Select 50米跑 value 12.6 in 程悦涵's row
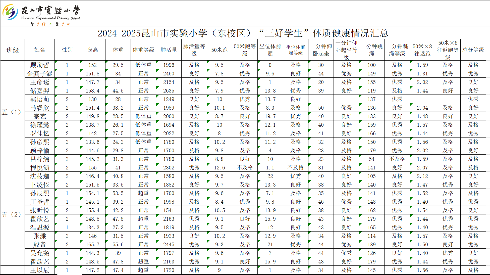Screen dimensions: 490x275 click(220, 168)
